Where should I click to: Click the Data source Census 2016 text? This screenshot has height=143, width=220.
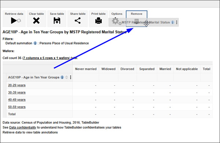51,123
